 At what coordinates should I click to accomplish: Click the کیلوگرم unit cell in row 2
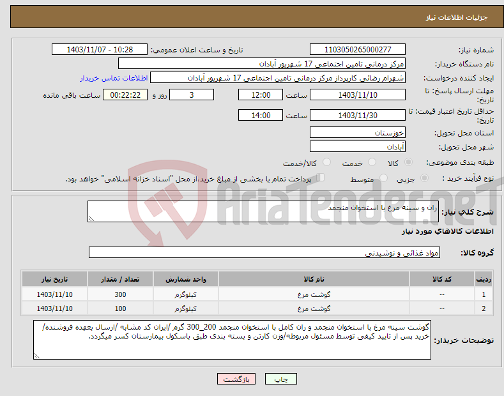[185, 308]
